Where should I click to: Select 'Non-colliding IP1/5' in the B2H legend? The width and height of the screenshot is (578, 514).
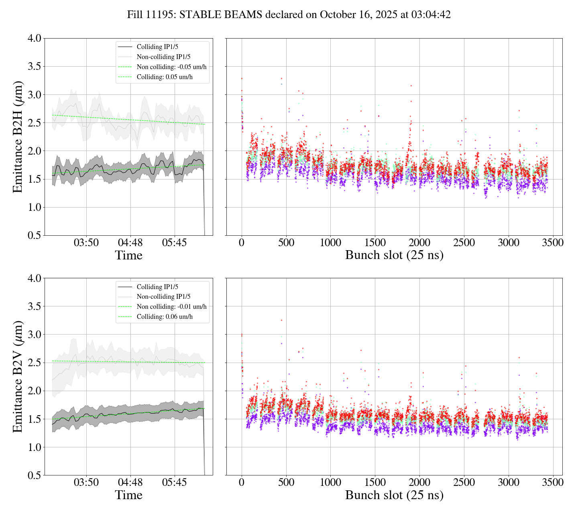(163, 57)
